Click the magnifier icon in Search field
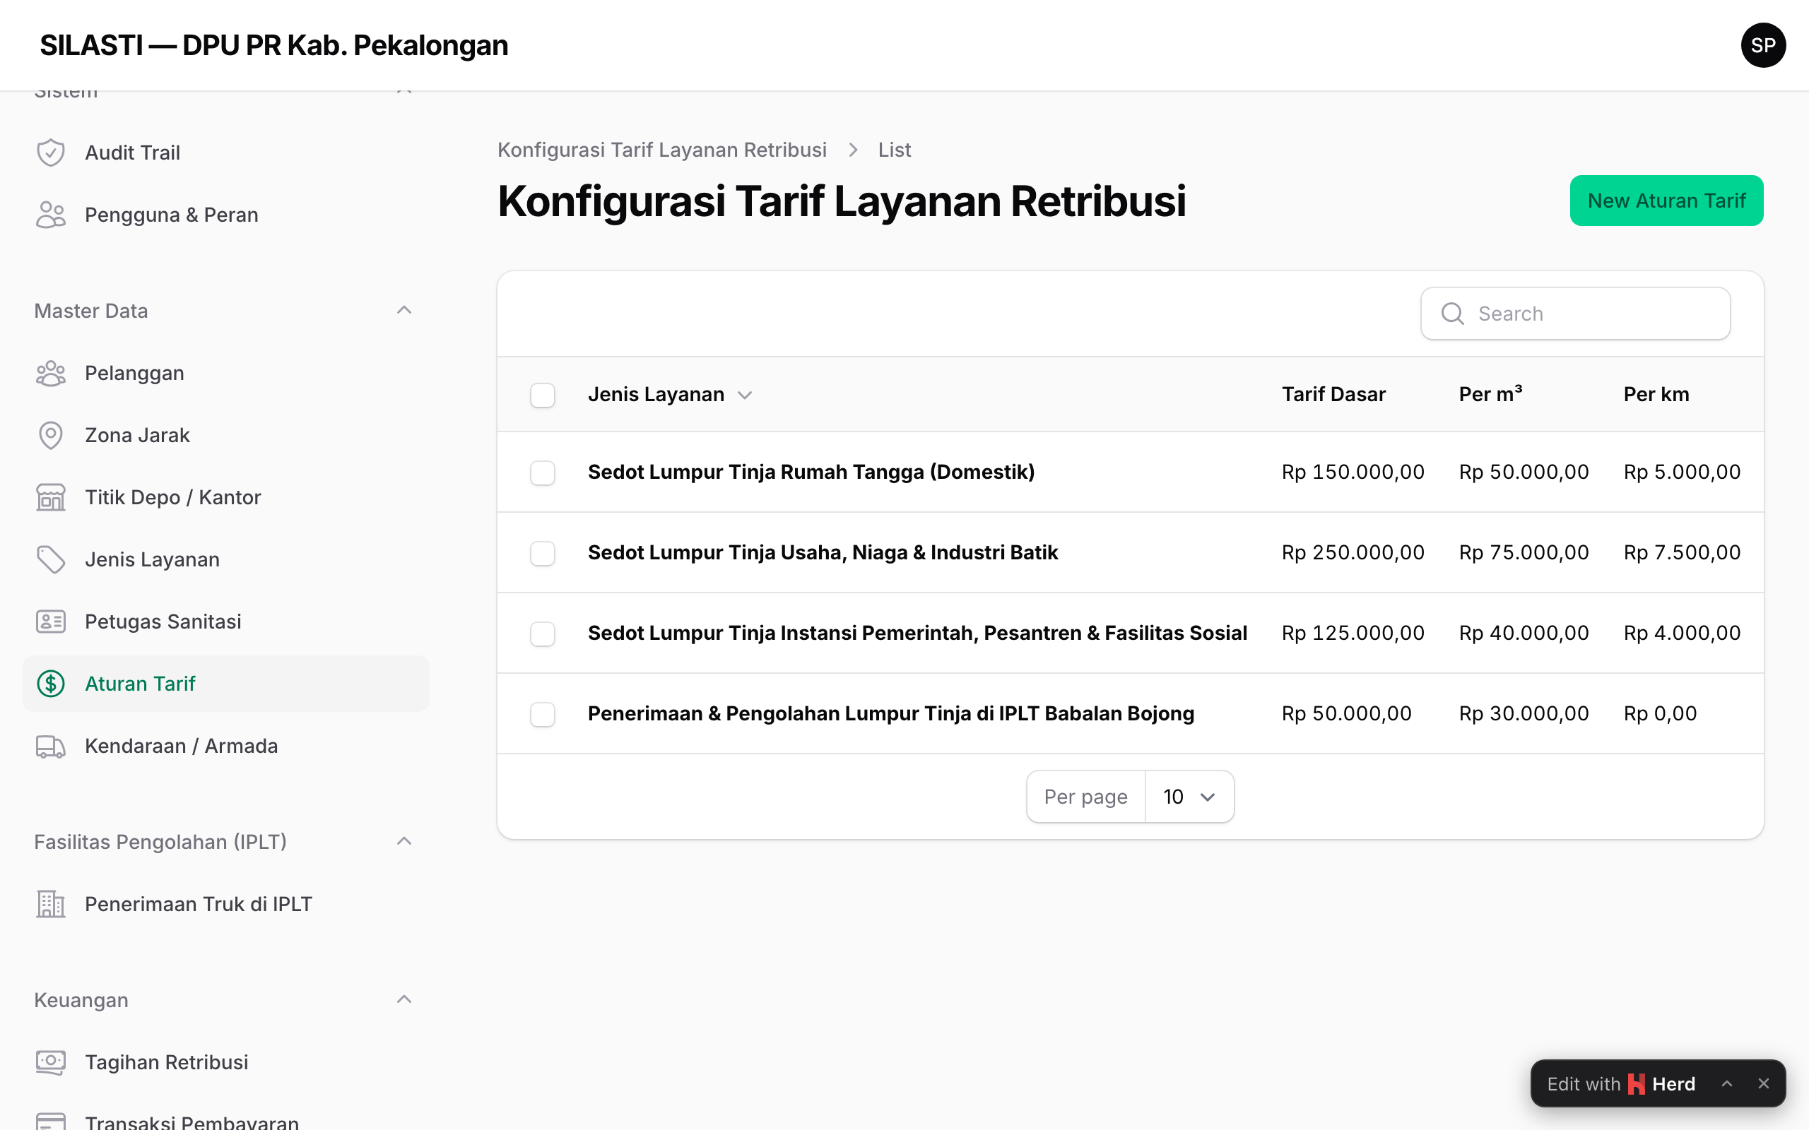The image size is (1809, 1130). coord(1452,313)
